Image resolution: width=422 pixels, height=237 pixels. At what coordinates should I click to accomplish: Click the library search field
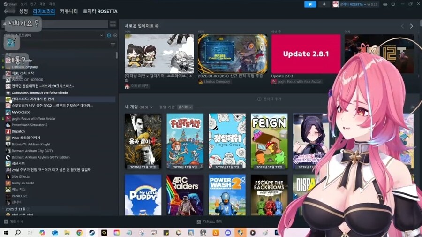coord(55,23)
